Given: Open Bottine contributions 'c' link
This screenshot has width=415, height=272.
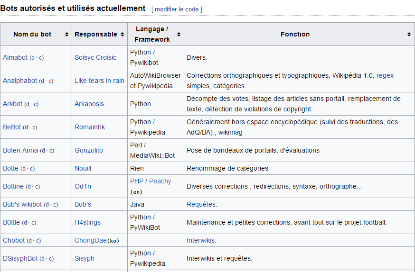Looking at the screenshot, I should click(37, 187).
